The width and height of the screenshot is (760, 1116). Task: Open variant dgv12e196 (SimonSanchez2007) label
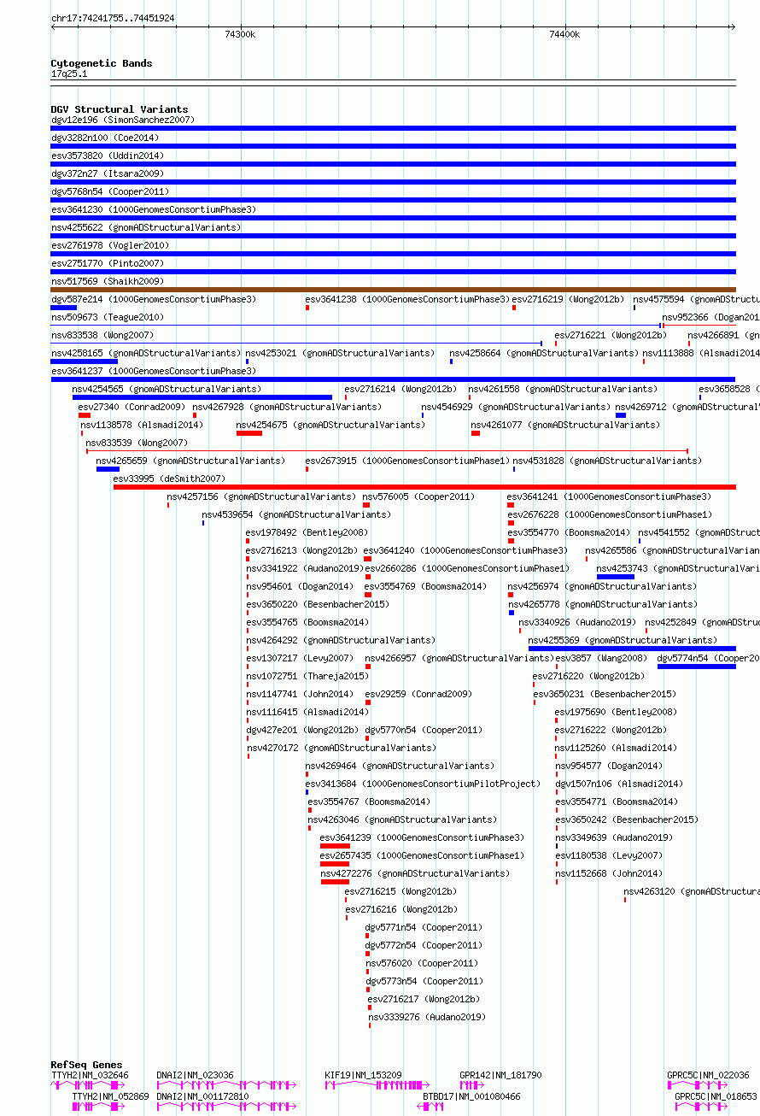pyautogui.click(x=123, y=120)
